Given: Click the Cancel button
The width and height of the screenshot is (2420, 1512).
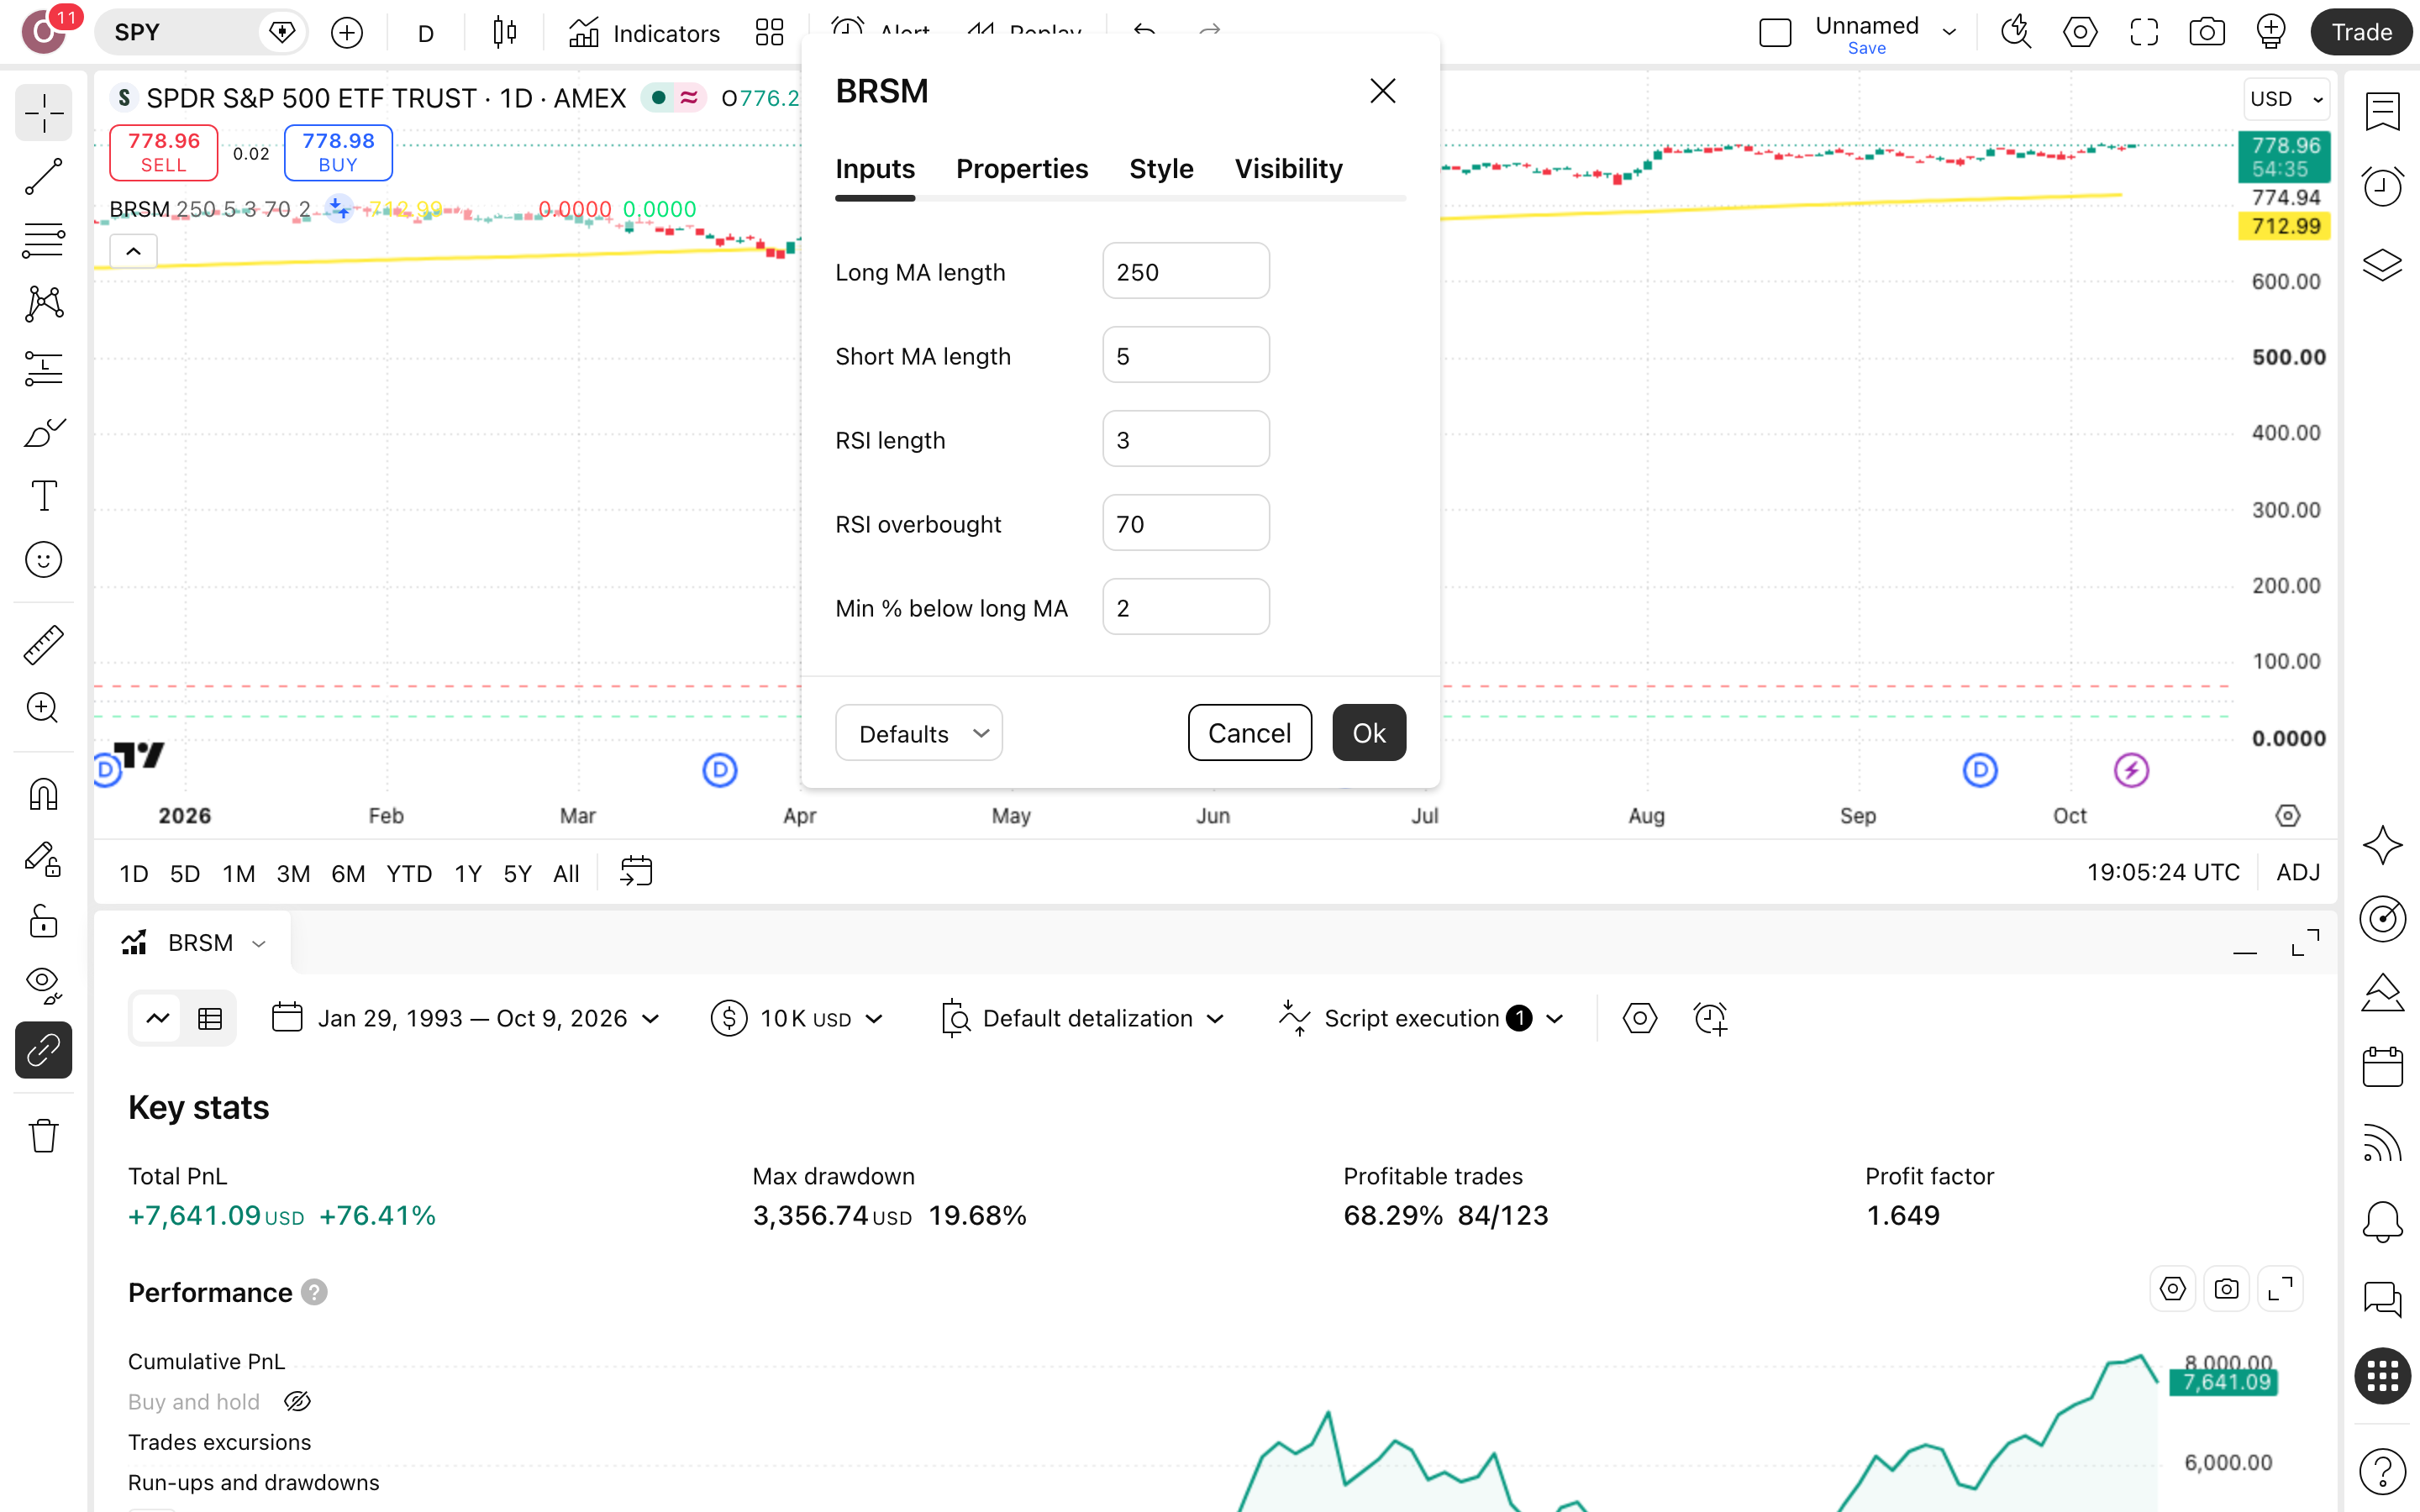Looking at the screenshot, I should click(x=1249, y=733).
